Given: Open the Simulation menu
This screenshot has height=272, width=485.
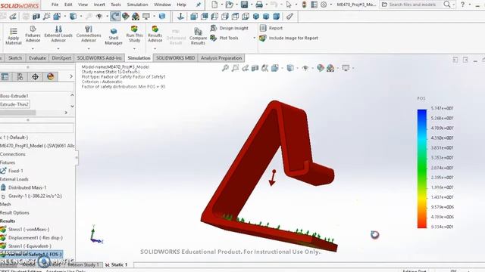Looking at the screenshot, I should 137,5.
